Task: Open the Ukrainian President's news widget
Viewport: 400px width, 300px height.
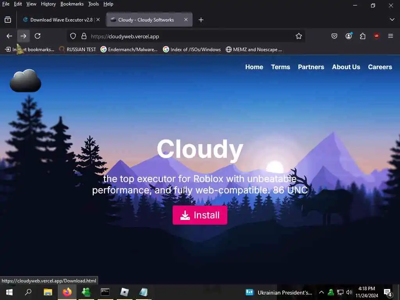Action: [279, 292]
